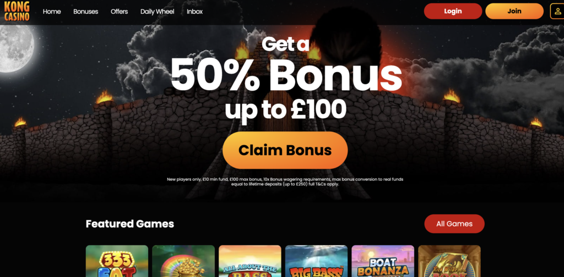Go to the Home menu item
The image size is (564, 277).
[x=52, y=12]
